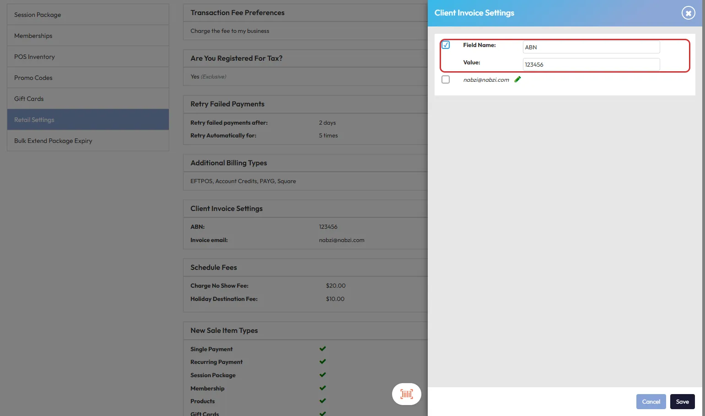This screenshot has width=705, height=416.
Task: Tick the nabzi@nabzi.com email checkbox
Action: click(446, 79)
